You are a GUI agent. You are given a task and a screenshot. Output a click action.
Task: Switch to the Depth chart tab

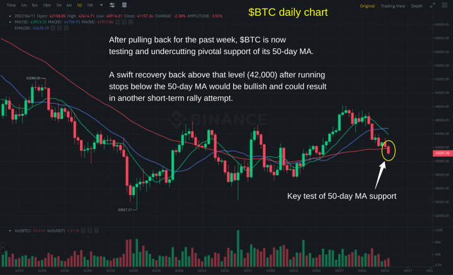pyautogui.click(x=416, y=6)
